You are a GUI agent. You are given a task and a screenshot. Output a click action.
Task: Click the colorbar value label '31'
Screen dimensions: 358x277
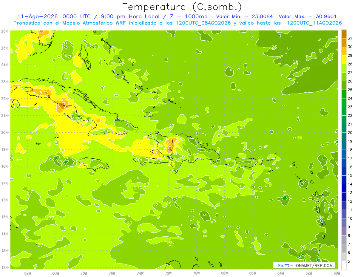point(350,38)
